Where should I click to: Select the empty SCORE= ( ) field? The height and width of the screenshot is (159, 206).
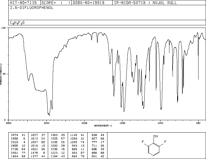click(x=56, y=3)
